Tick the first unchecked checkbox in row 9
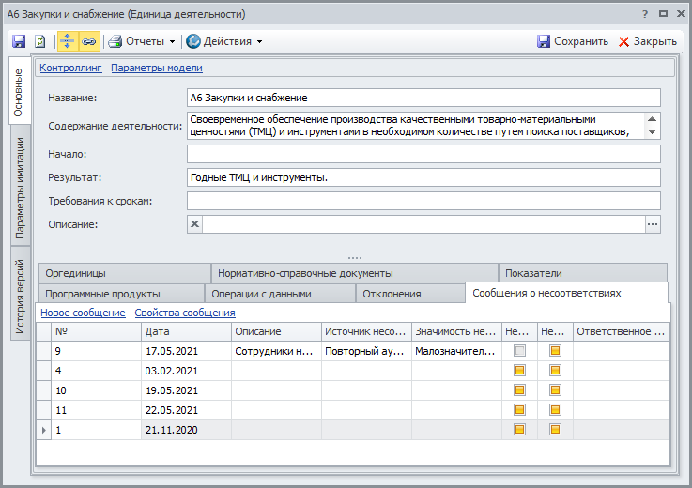 [519, 351]
